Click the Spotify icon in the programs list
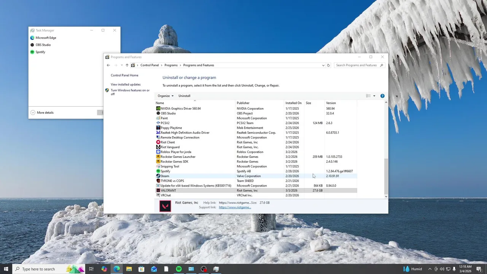Viewport: 487px width, 274px height. [158, 171]
